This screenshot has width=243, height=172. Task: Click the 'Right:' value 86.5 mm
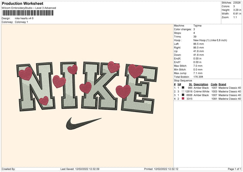(198, 47)
